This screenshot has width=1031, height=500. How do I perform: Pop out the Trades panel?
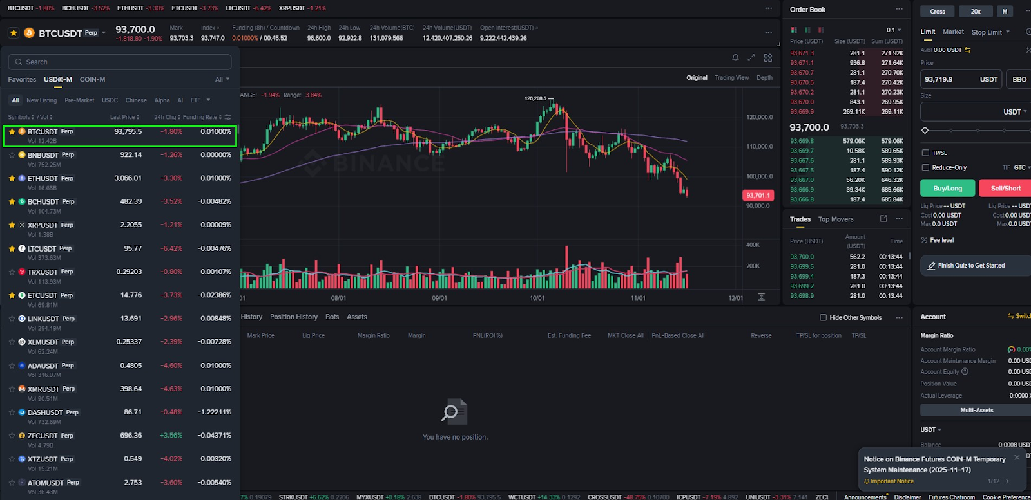coord(883,219)
